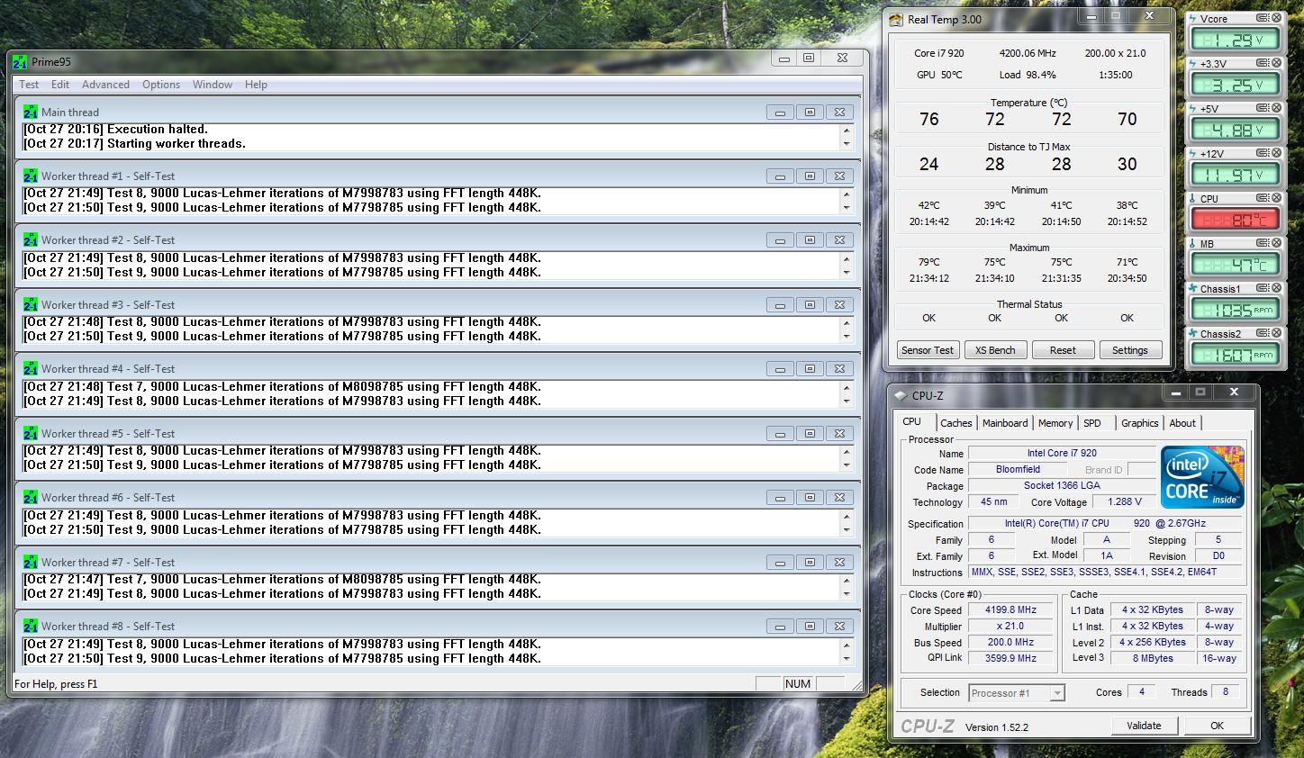Click the scroll down arrow in Worker thread #1 log
This screenshot has width=1304, height=758.
pos(847,208)
